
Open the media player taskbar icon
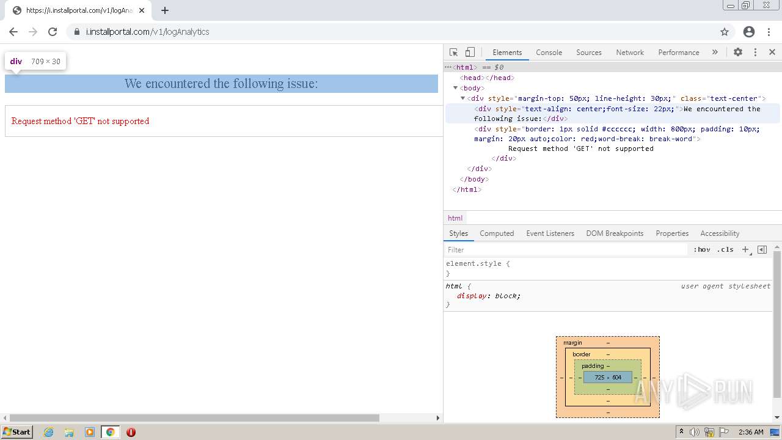[90, 432]
